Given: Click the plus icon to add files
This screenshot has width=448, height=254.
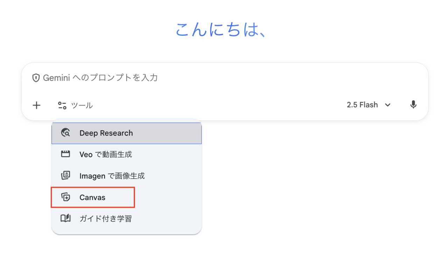Looking at the screenshot, I should (x=36, y=105).
